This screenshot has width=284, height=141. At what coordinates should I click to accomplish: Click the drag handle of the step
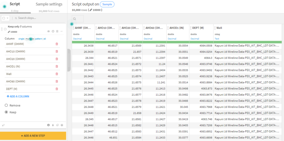pyautogui.click(x=2, y=29)
